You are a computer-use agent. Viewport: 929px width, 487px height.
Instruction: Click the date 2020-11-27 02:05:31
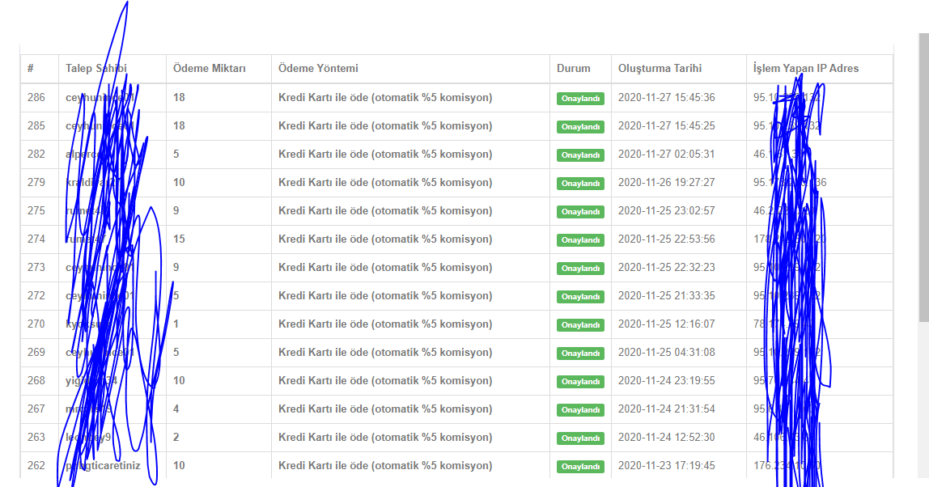tap(667, 154)
